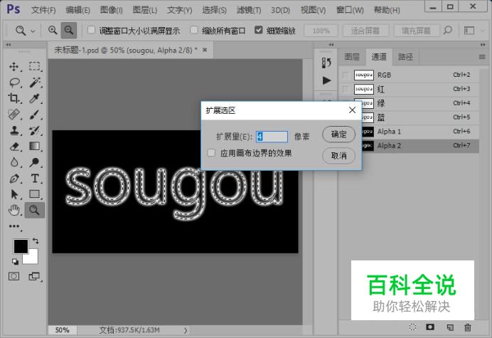Image resolution: width=492 pixels, height=338 pixels.
Task: Check apply effect at canvas bounds
Action: [212, 153]
